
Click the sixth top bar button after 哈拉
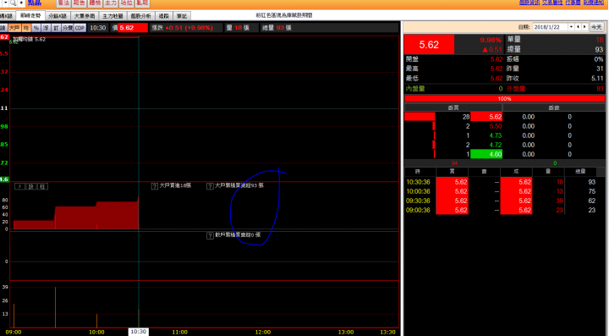click(x=143, y=3)
